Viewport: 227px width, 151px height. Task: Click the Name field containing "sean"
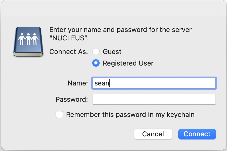[x=154, y=83]
